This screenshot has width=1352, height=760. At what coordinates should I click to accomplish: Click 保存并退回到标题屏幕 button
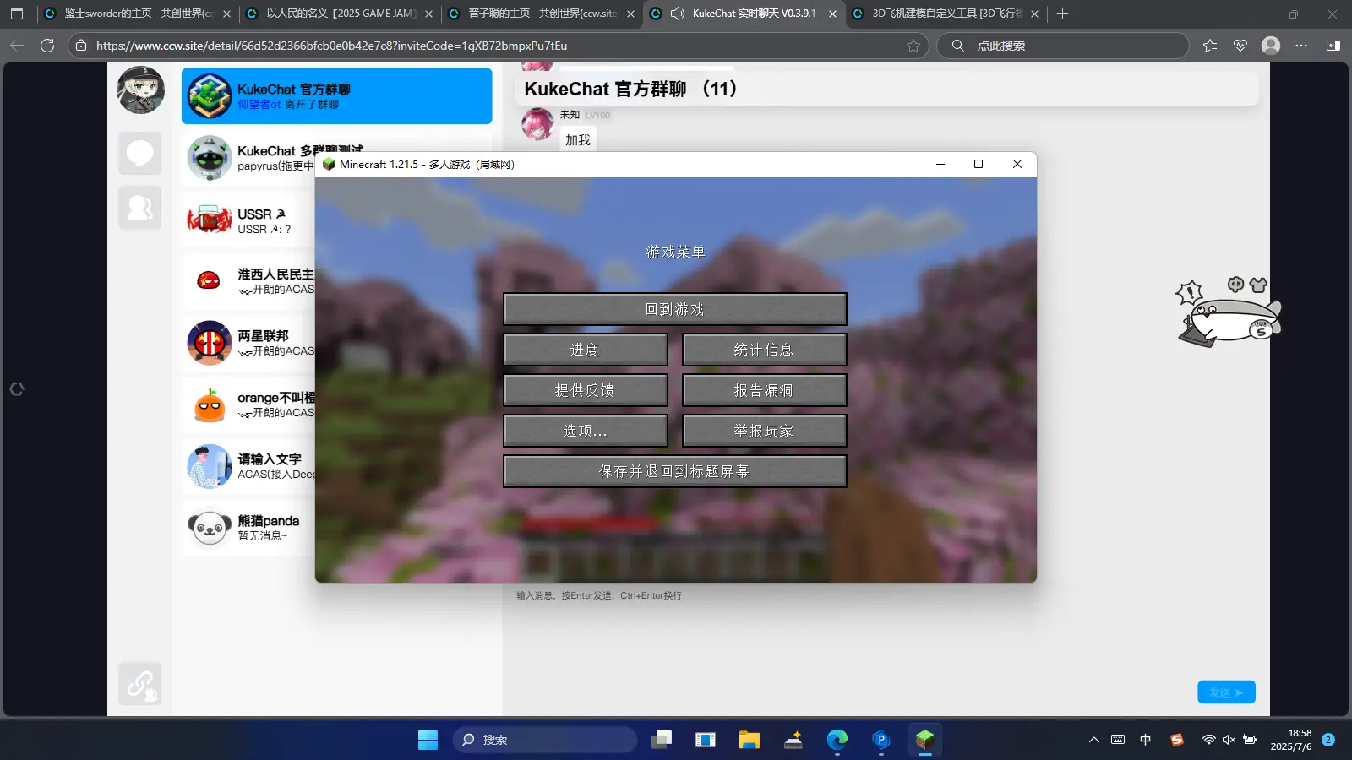[x=674, y=471]
